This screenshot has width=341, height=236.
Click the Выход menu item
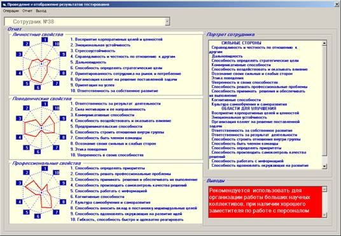click(41, 11)
